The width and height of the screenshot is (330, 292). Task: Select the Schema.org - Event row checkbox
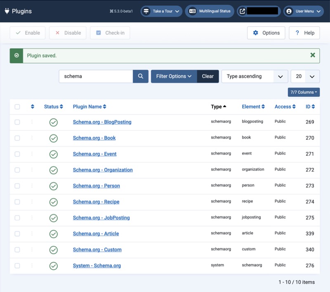click(x=17, y=154)
